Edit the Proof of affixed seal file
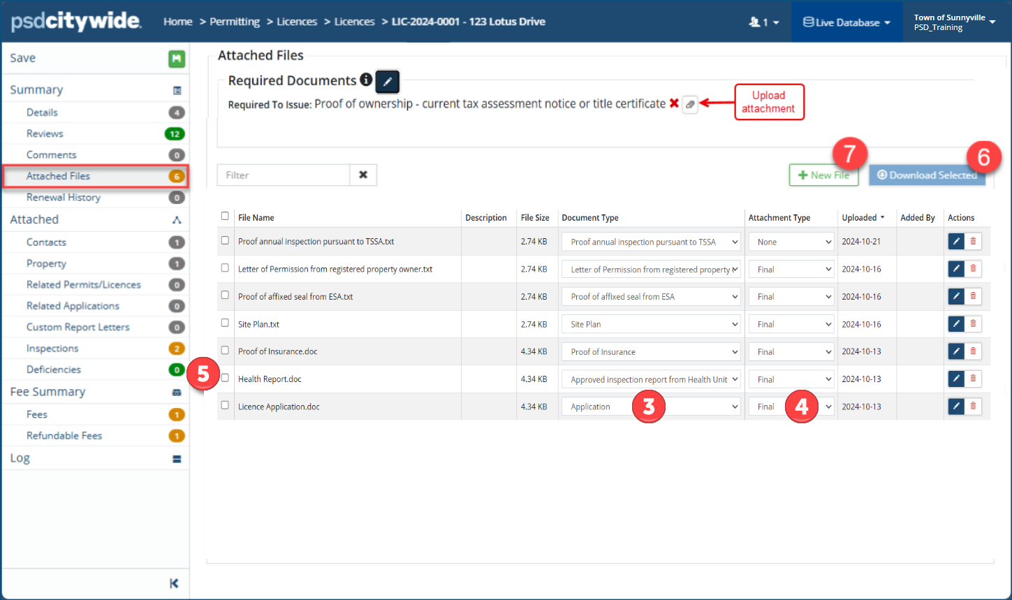 [x=956, y=296]
